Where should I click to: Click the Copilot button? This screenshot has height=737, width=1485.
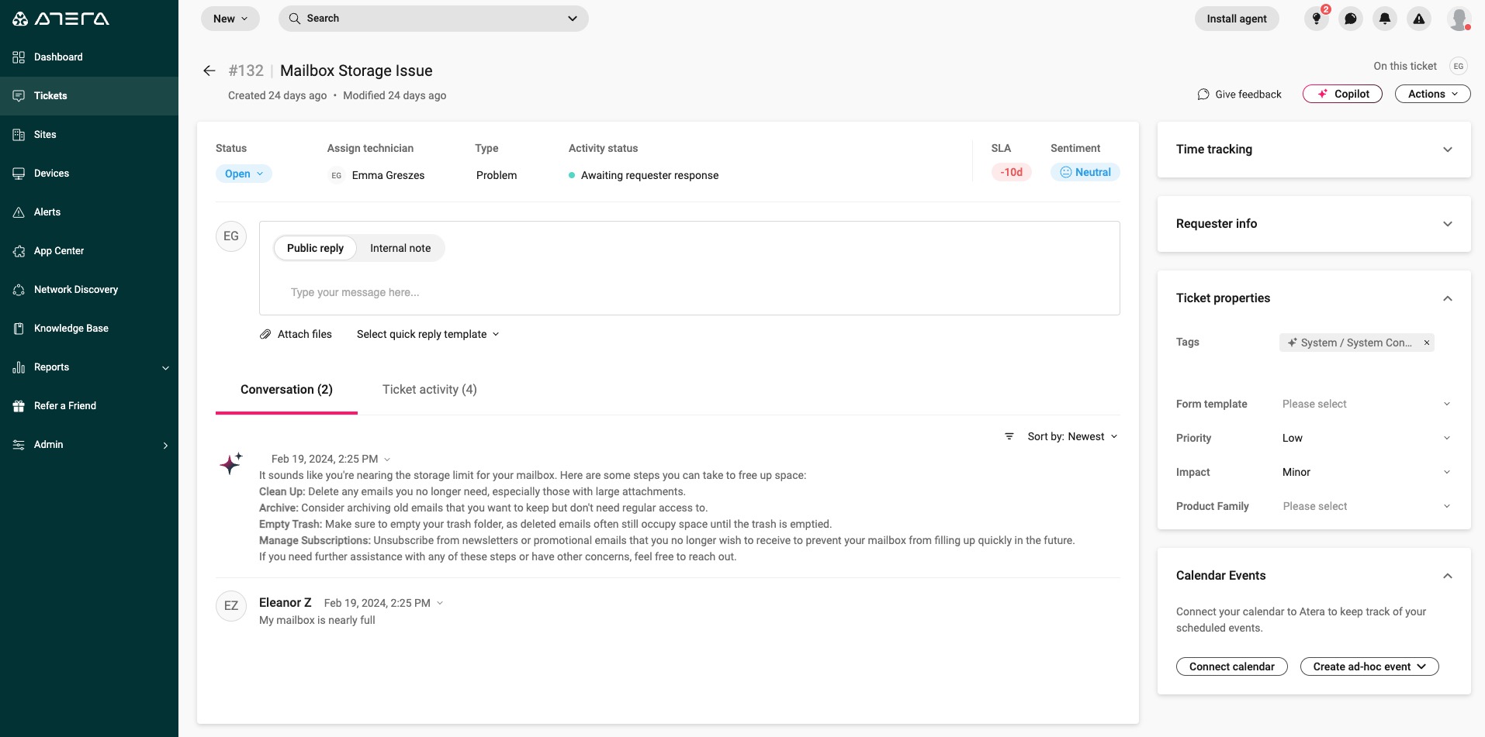click(x=1341, y=94)
